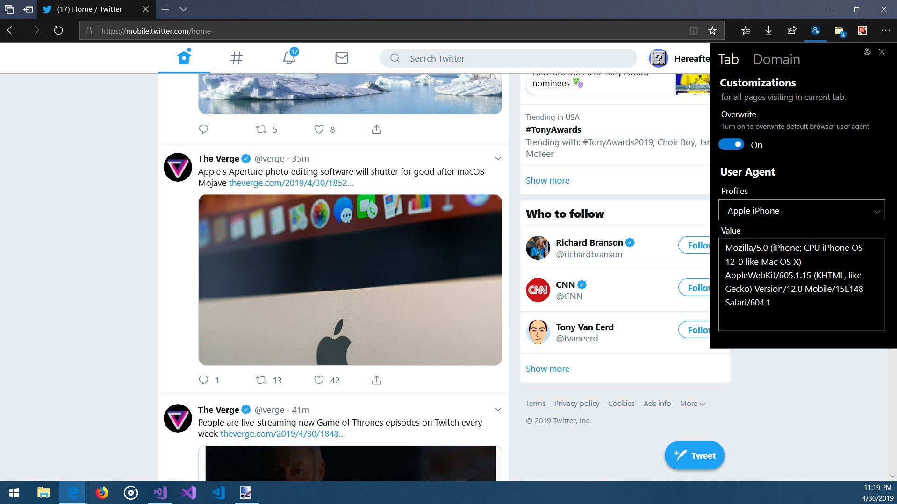Expand options for the Aperture tweet
Viewport: 897px width, 504px height.
click(498, 158)
